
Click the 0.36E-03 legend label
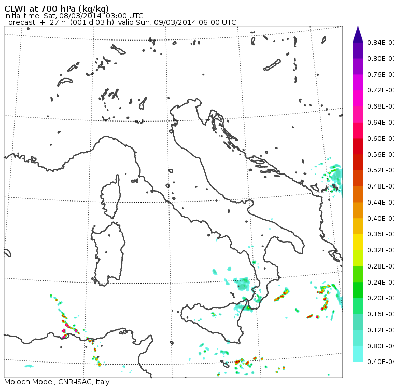click(381, 234)
